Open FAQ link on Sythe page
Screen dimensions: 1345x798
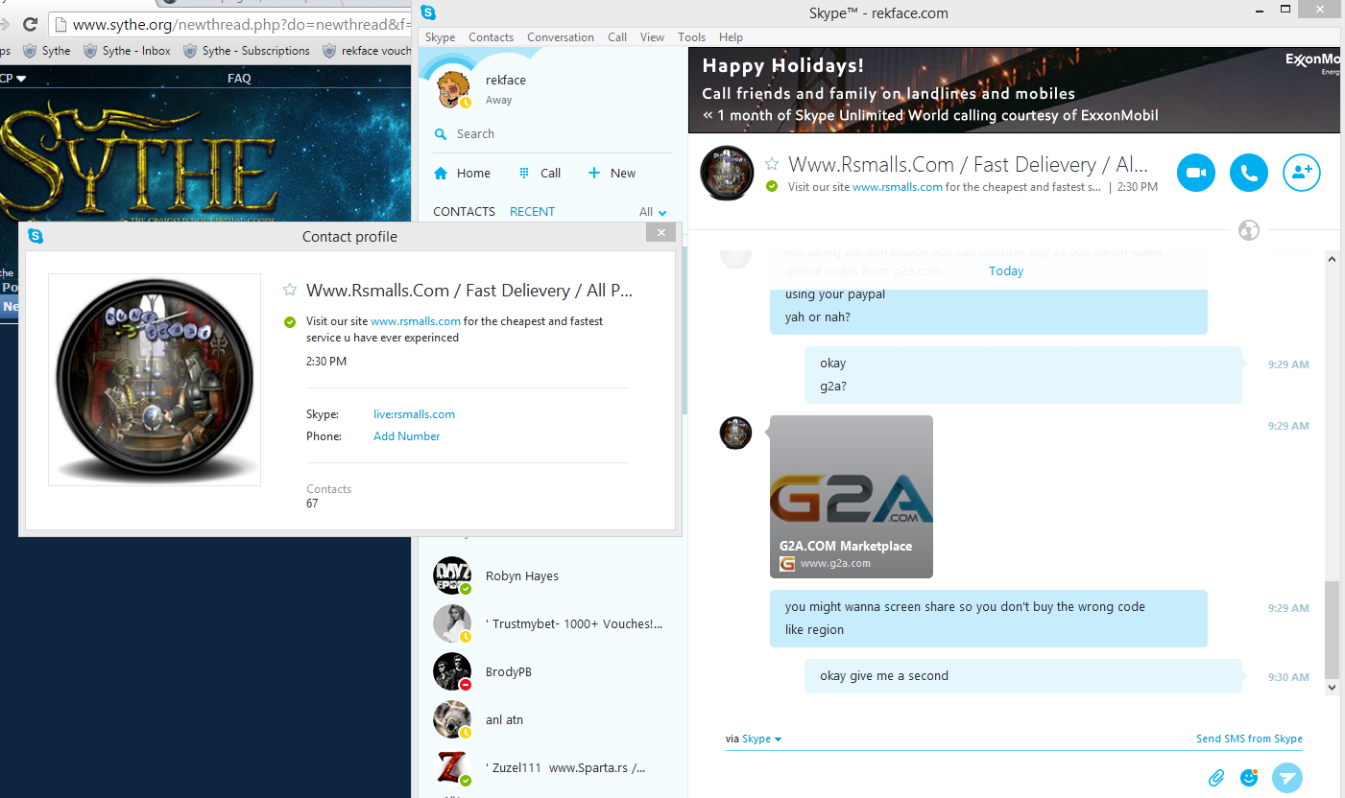[239, 79]
